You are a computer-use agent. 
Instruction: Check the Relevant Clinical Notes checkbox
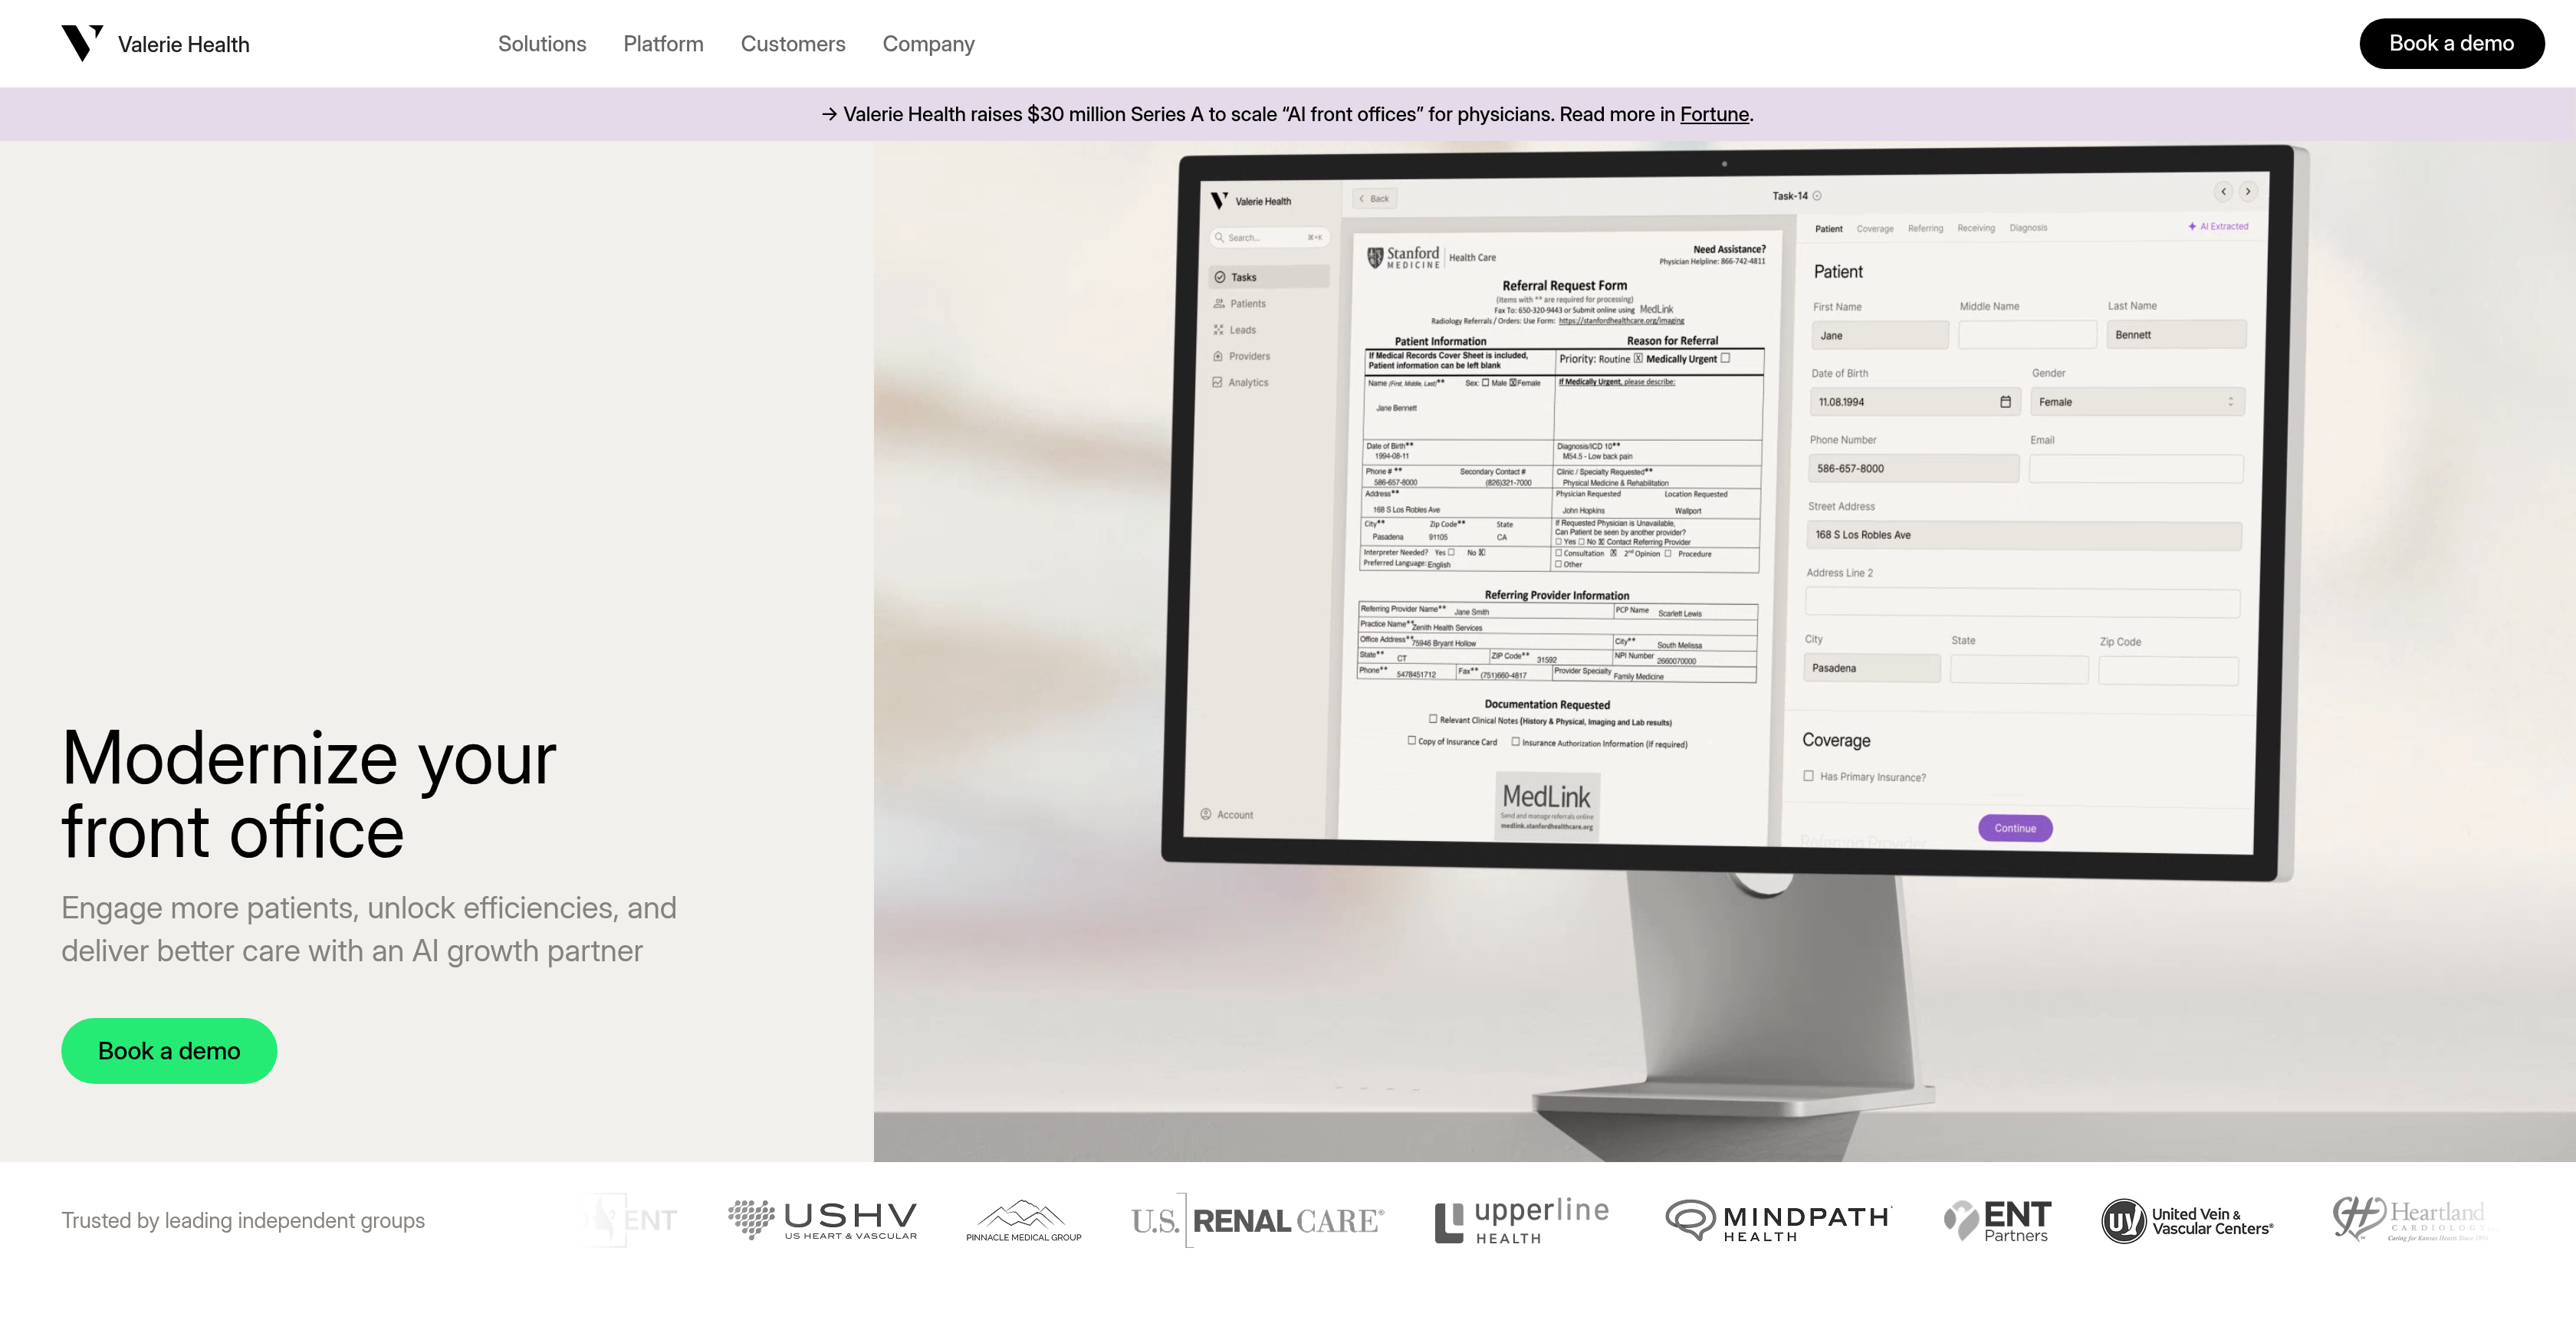point(1434,720)
